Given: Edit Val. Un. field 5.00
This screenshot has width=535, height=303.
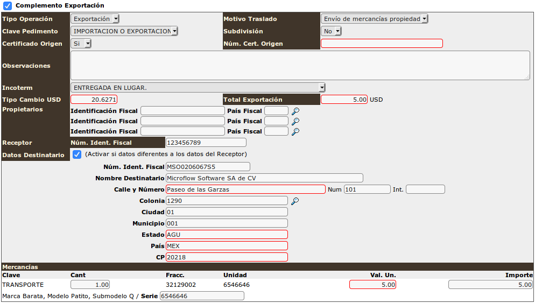Looking at the screenshot, I should pyautogui.click(x=372, y=285).
